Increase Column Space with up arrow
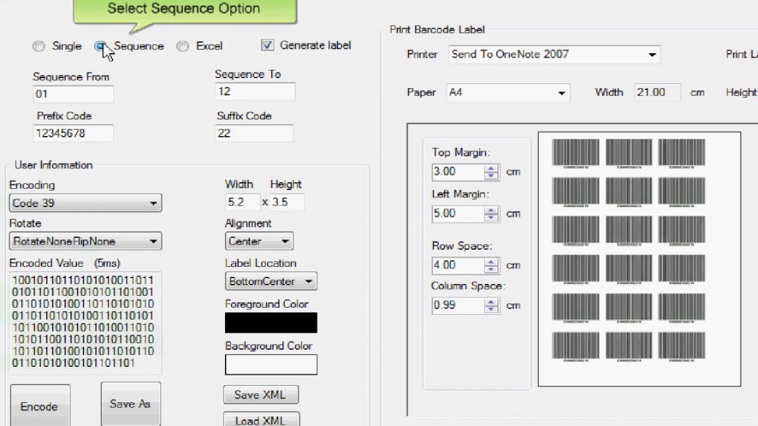The image size is (758, 426). tap(491, 302)
